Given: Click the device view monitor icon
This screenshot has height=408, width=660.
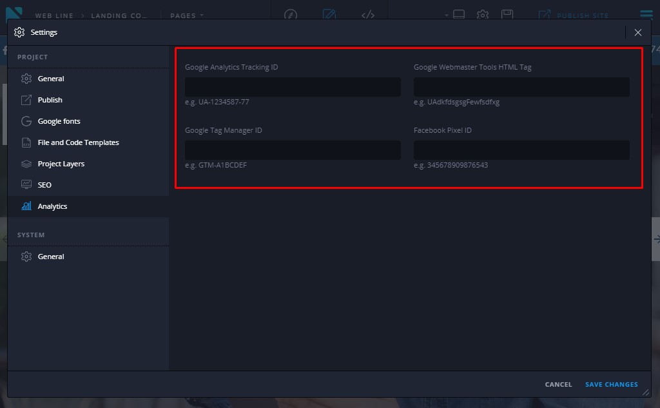Looking at the screenshot, I should point(459,15).
